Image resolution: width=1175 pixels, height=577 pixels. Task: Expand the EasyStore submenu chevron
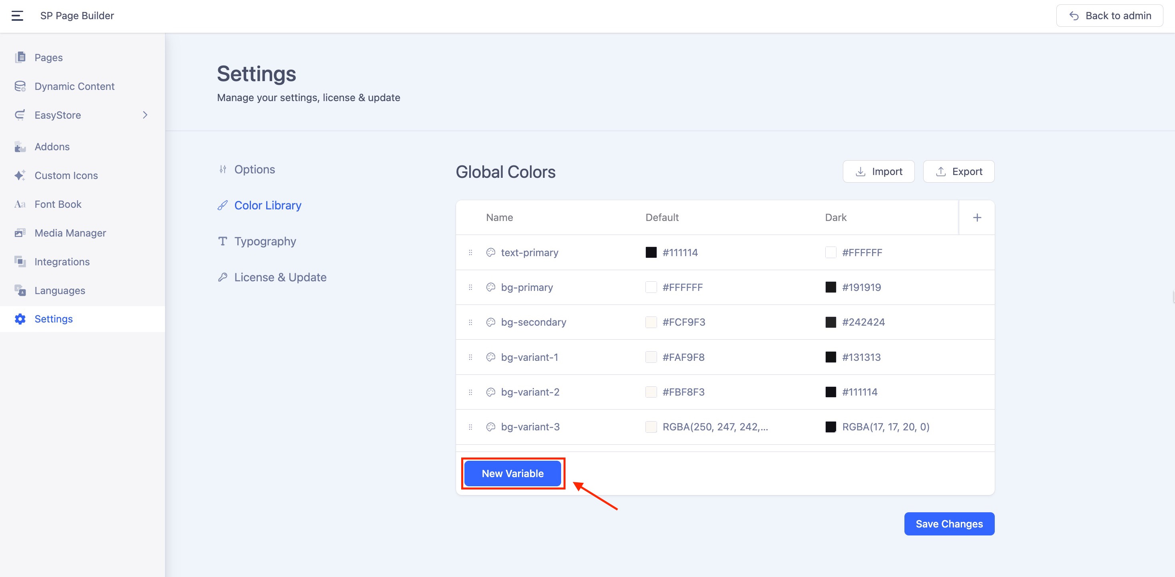point(145,115)
